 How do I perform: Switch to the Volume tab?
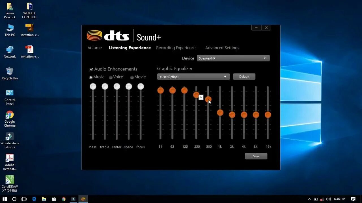click(x=95, y=48)
